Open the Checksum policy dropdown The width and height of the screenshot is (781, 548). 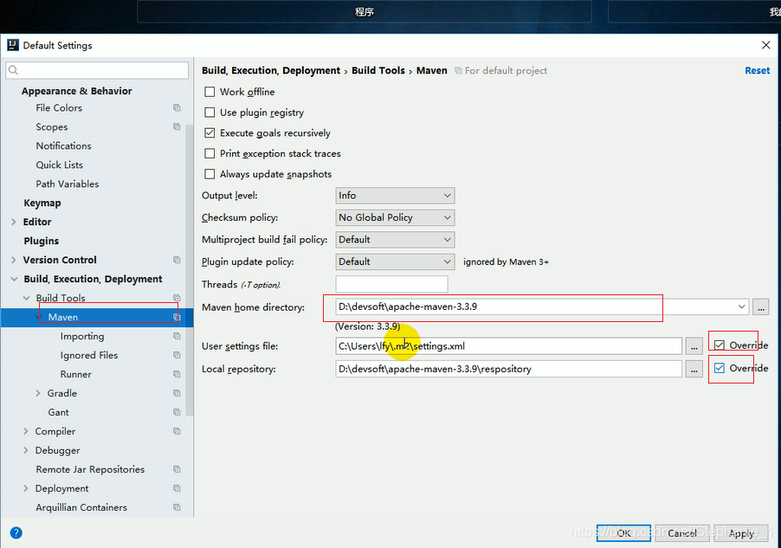[x=395, y=217]
